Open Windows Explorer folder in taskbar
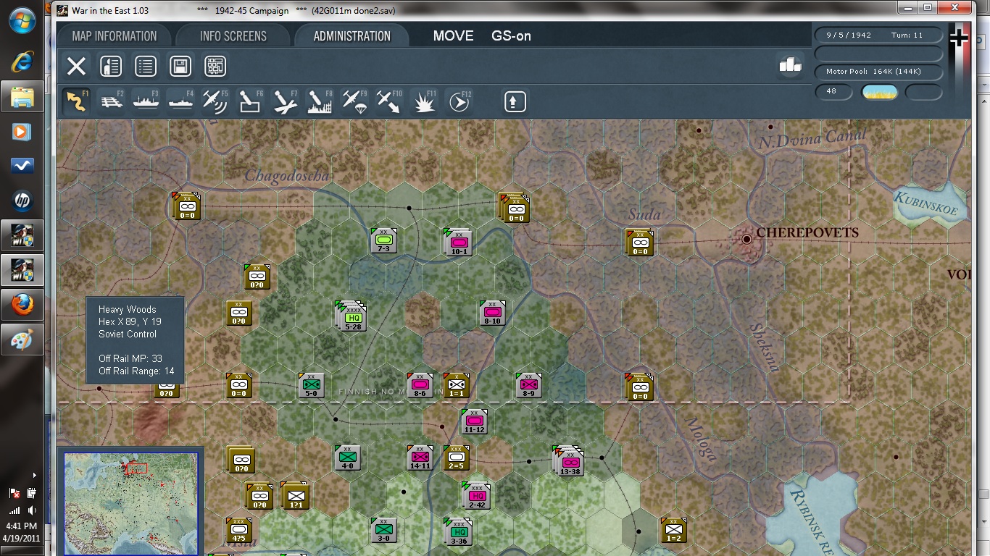Image resolution: width=990 pixels, height=556 pixels. click(22, 96)
